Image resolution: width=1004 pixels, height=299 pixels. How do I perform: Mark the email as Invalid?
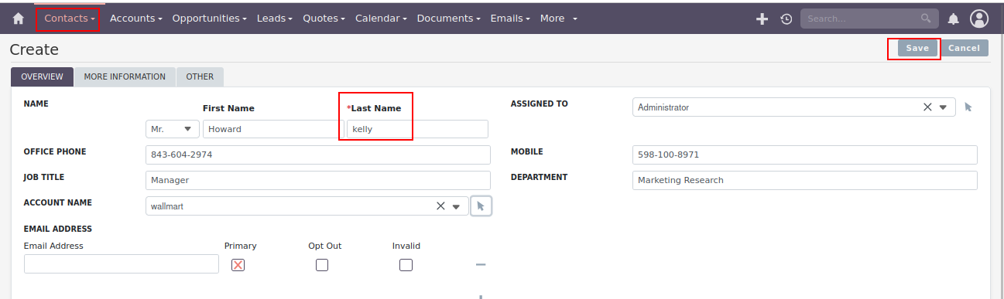point(406,265)
